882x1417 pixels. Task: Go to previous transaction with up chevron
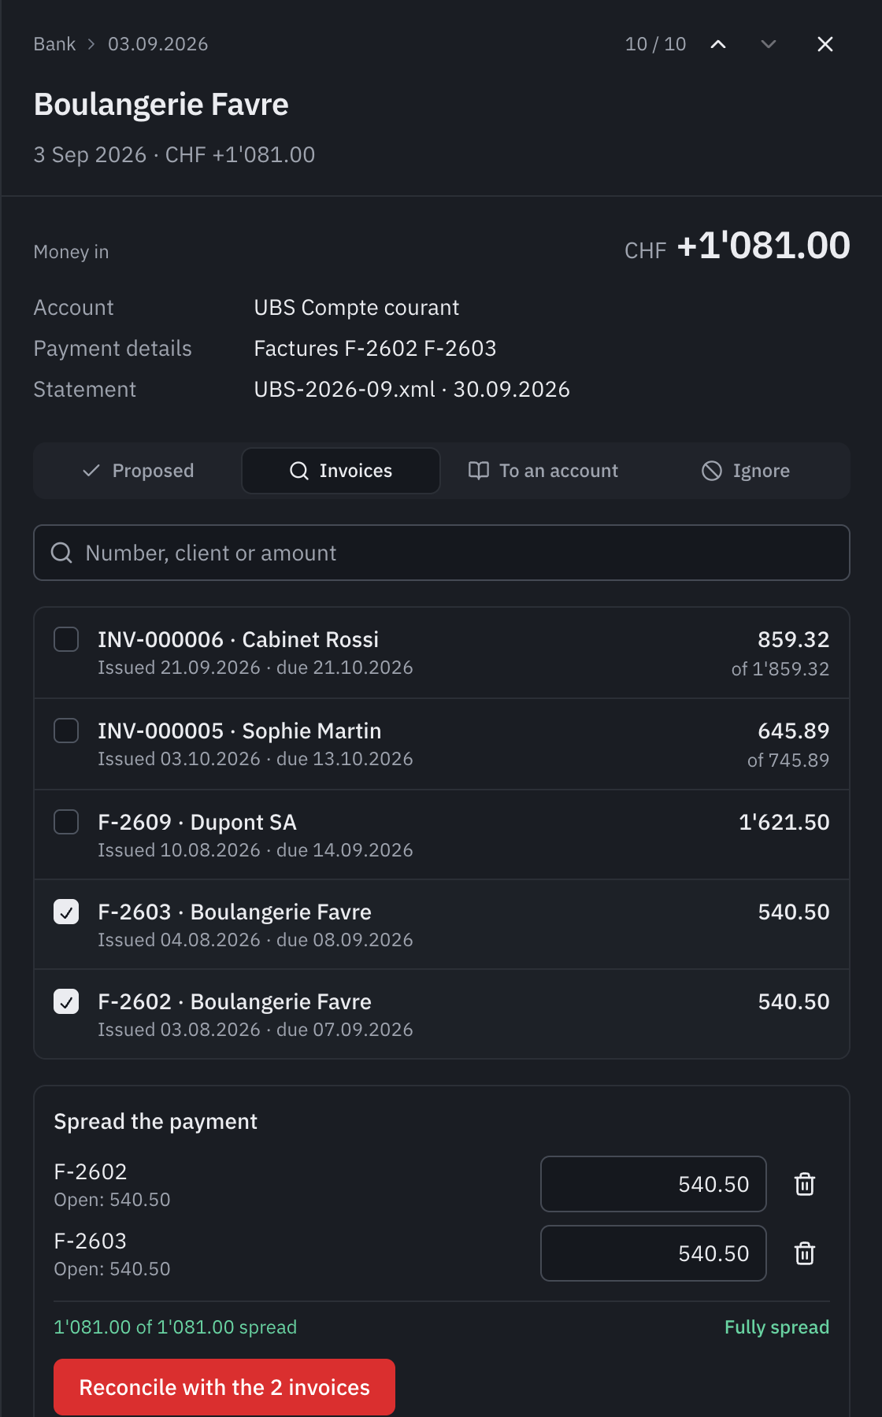[x=718, y=44]
